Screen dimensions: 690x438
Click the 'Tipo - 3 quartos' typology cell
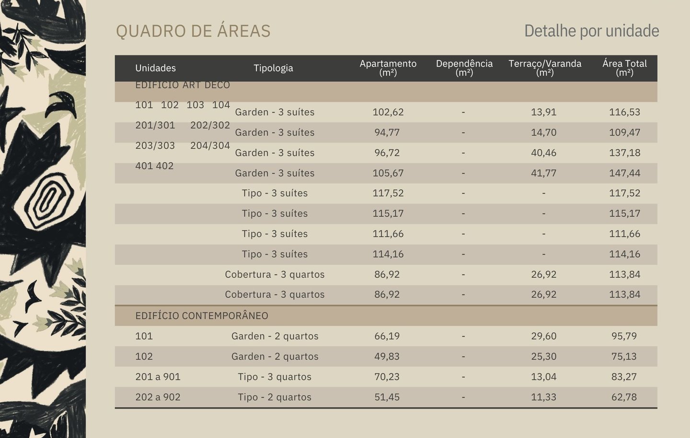[275, 377]
